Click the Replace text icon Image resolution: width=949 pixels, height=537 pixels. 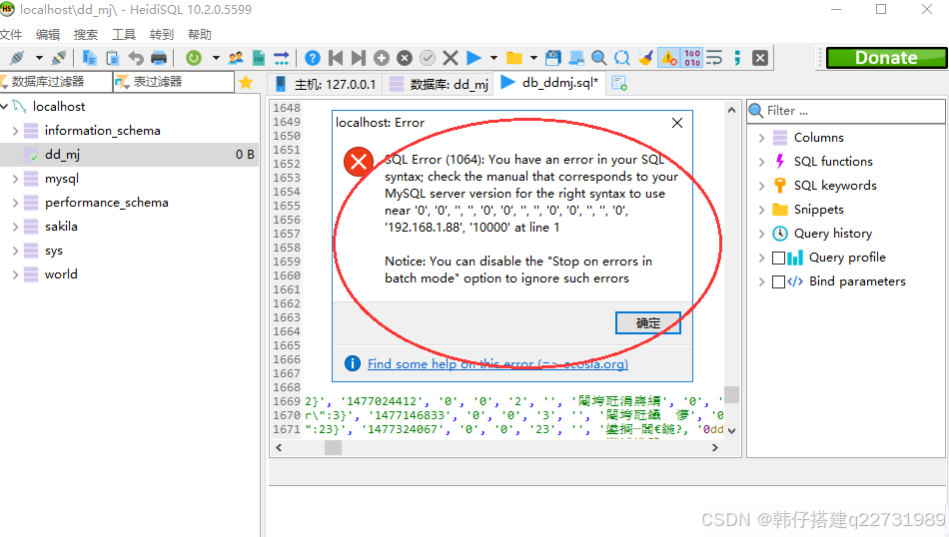click(x=622, y=58)
